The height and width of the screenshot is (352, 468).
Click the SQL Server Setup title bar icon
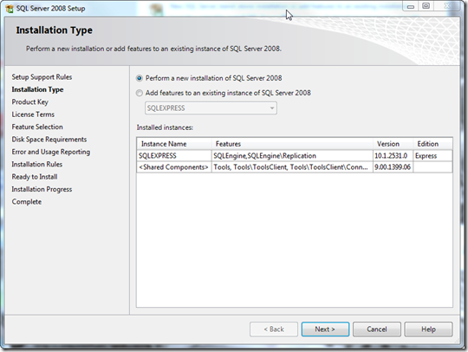click(x=10, y=9)
